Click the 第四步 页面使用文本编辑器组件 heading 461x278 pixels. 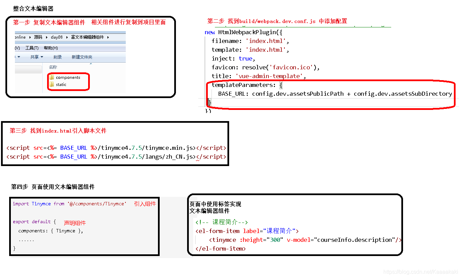click(53, 187)
